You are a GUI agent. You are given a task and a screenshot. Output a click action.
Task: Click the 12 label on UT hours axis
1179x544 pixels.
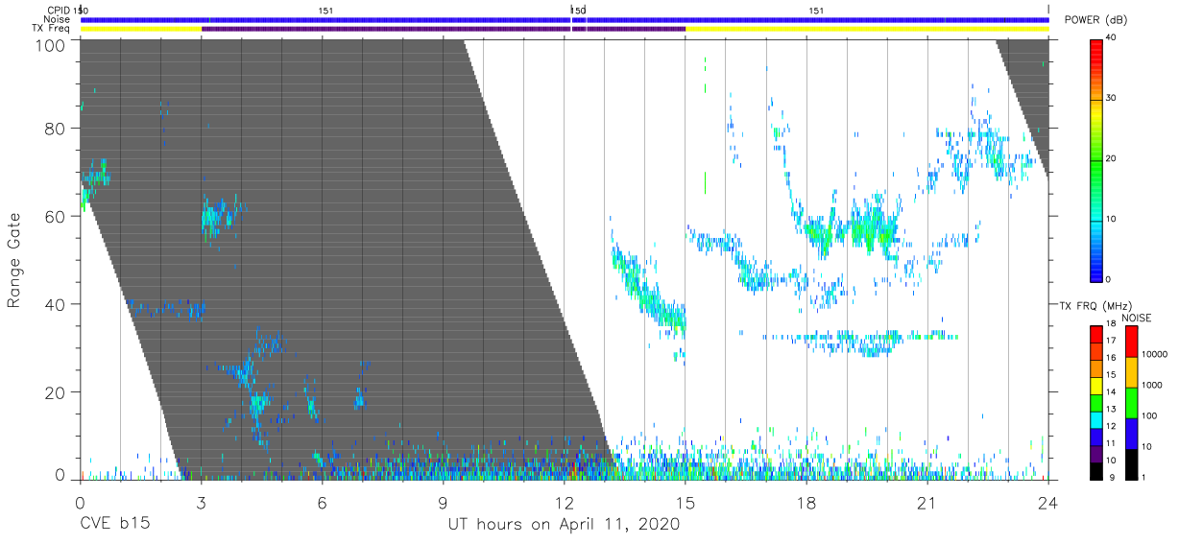click(564, 503)
